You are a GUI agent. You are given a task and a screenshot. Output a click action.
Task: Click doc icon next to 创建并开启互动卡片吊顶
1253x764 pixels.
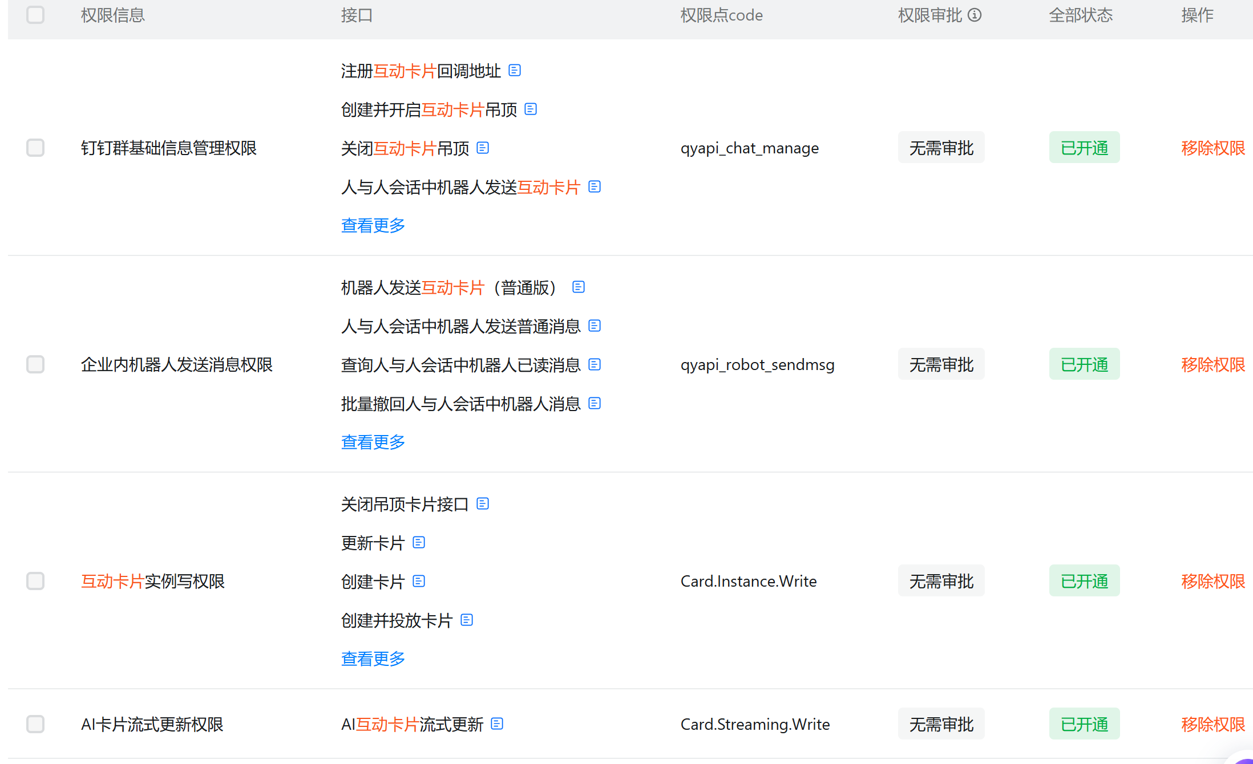click(531, 109)
